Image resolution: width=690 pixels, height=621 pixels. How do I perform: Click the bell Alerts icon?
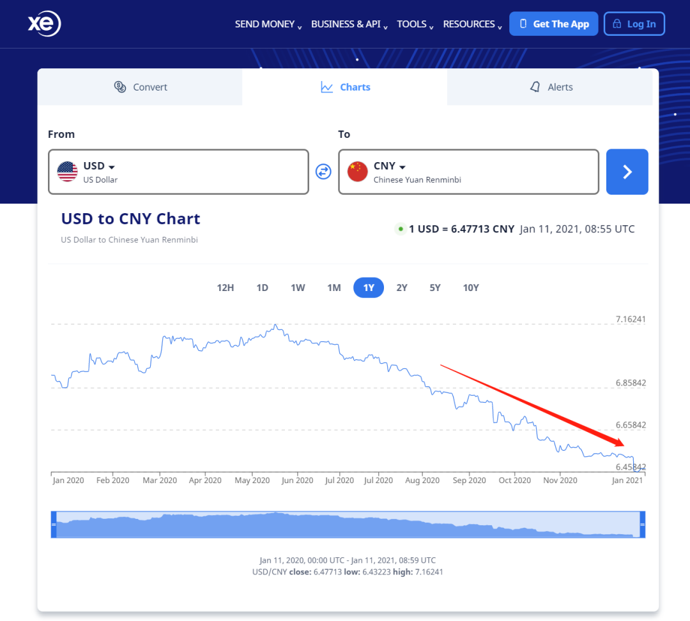(535, 87)
